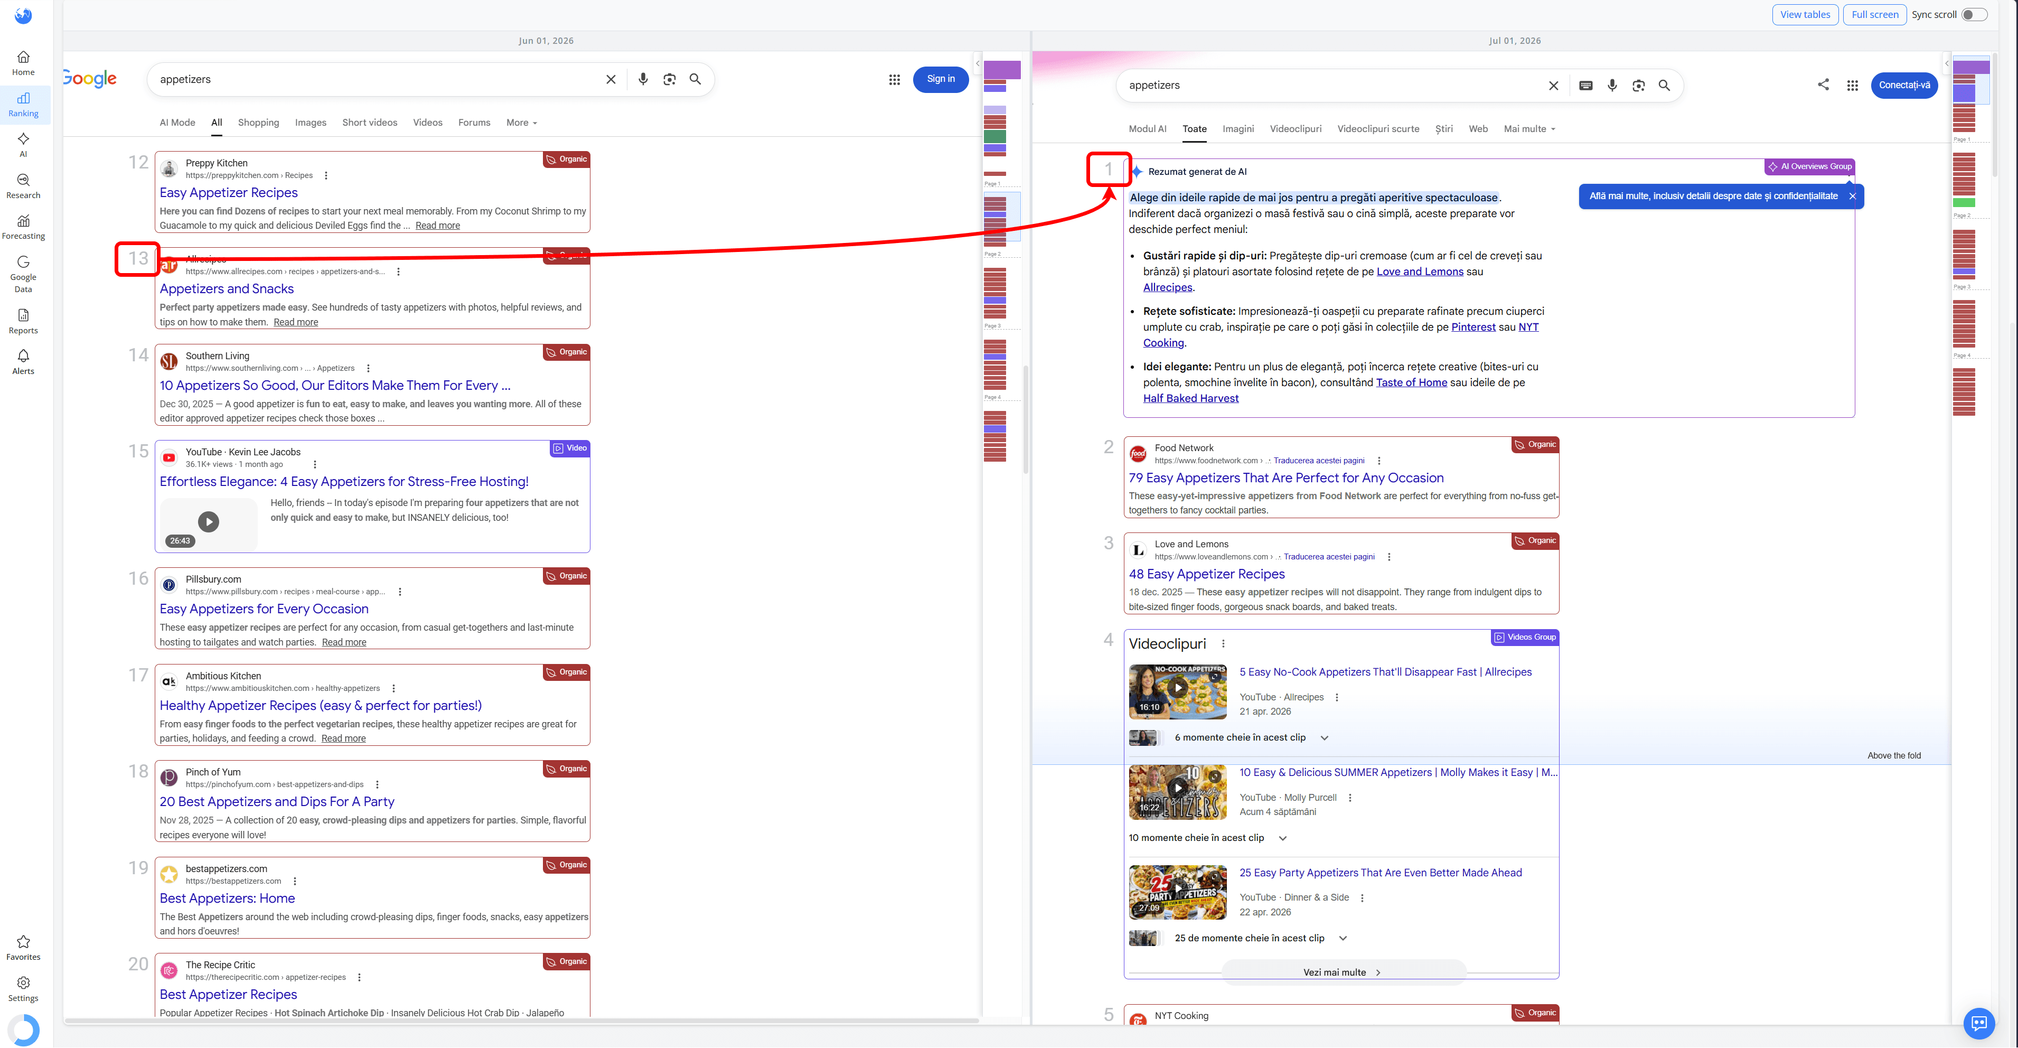Viewport: 2018px width, 1048px height.
Task: Click the left pane vertical scrollbar
Action: pos(1026,419)
